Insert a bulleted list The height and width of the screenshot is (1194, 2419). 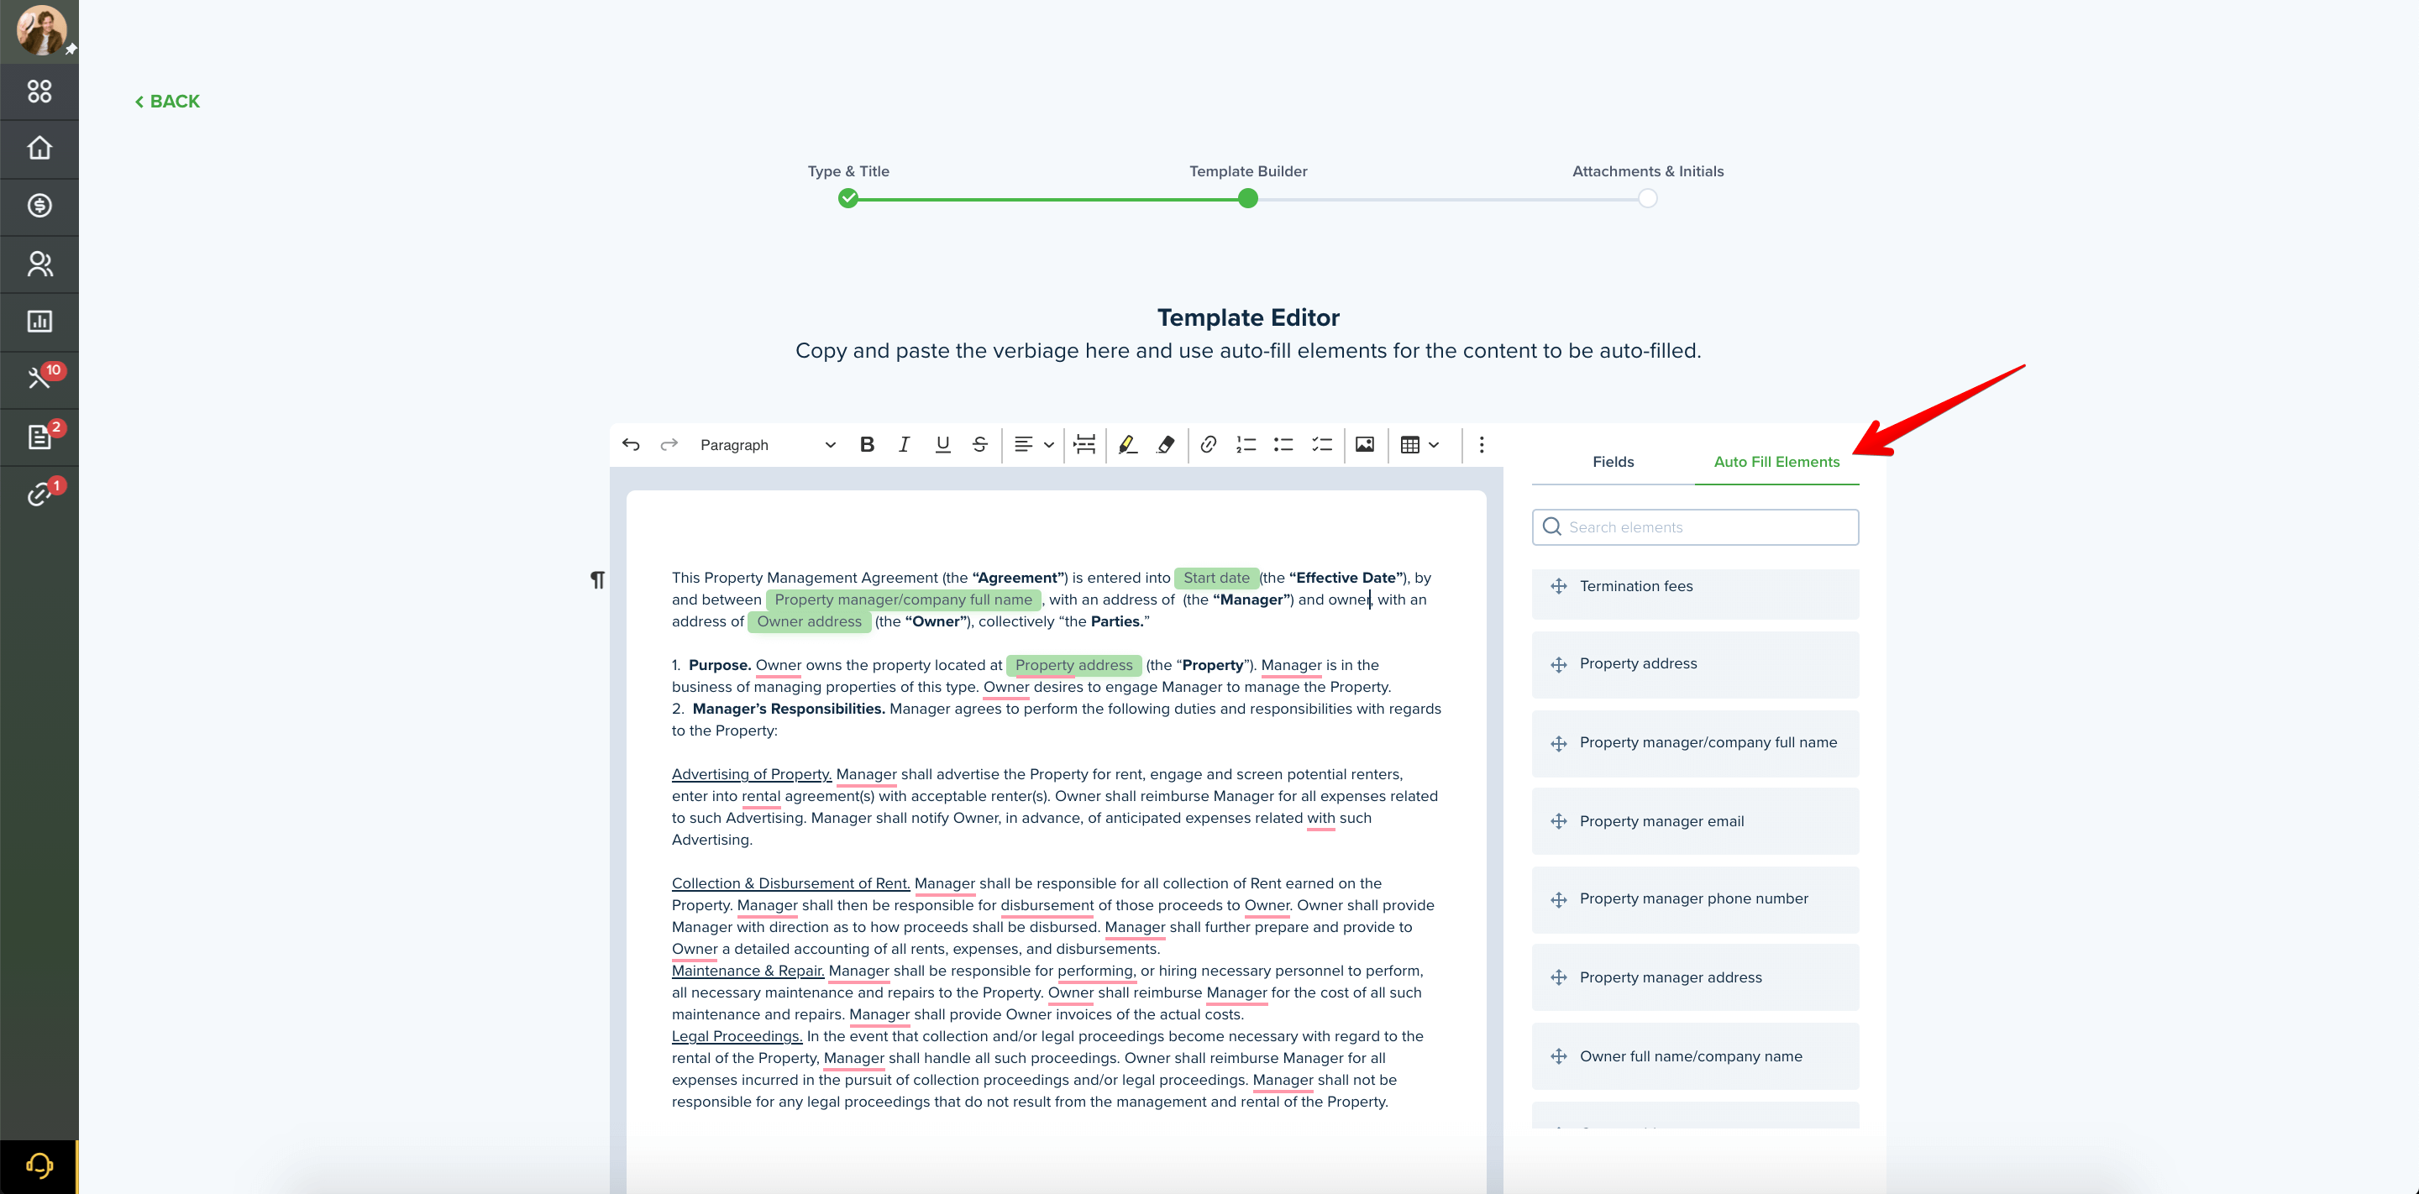pos(1283,445)
